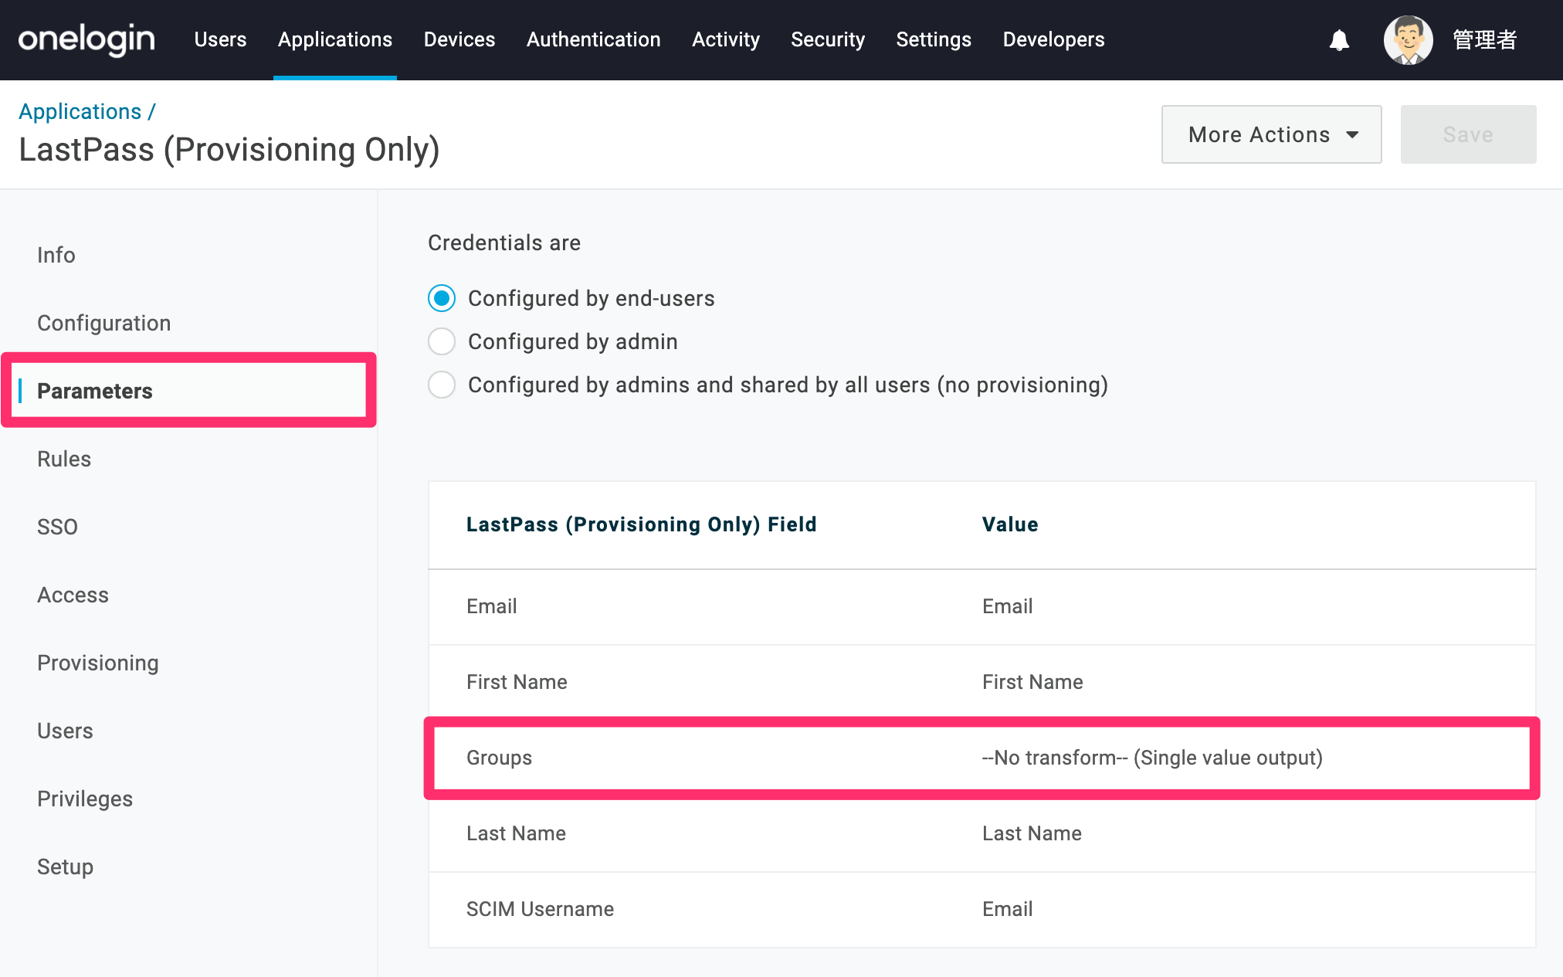Expand the More Actions dropdown
Screen dimensions: 1563x977
[x=1271, y=134]
